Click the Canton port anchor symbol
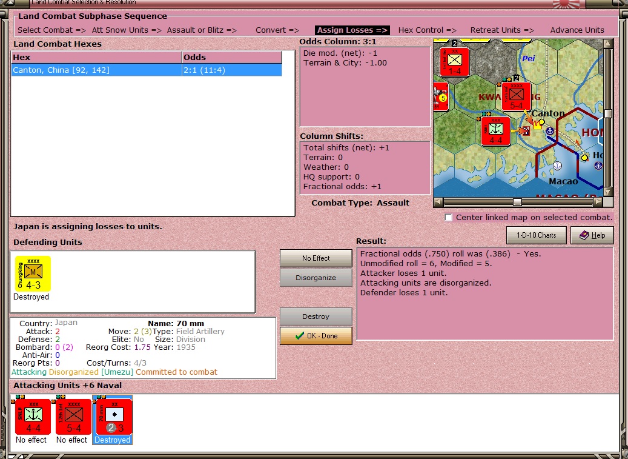 point(550,131)
